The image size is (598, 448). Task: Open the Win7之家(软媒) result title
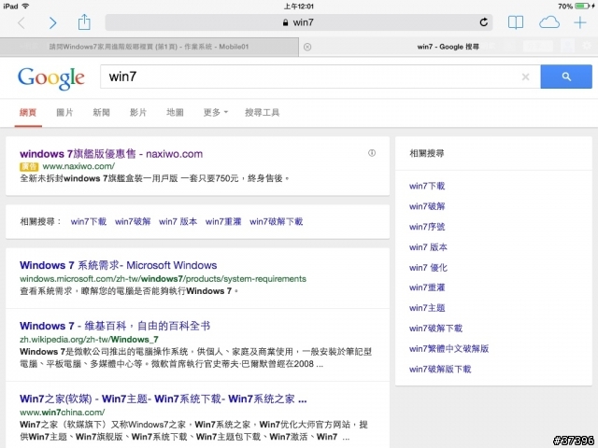click(x=163, y=399)
